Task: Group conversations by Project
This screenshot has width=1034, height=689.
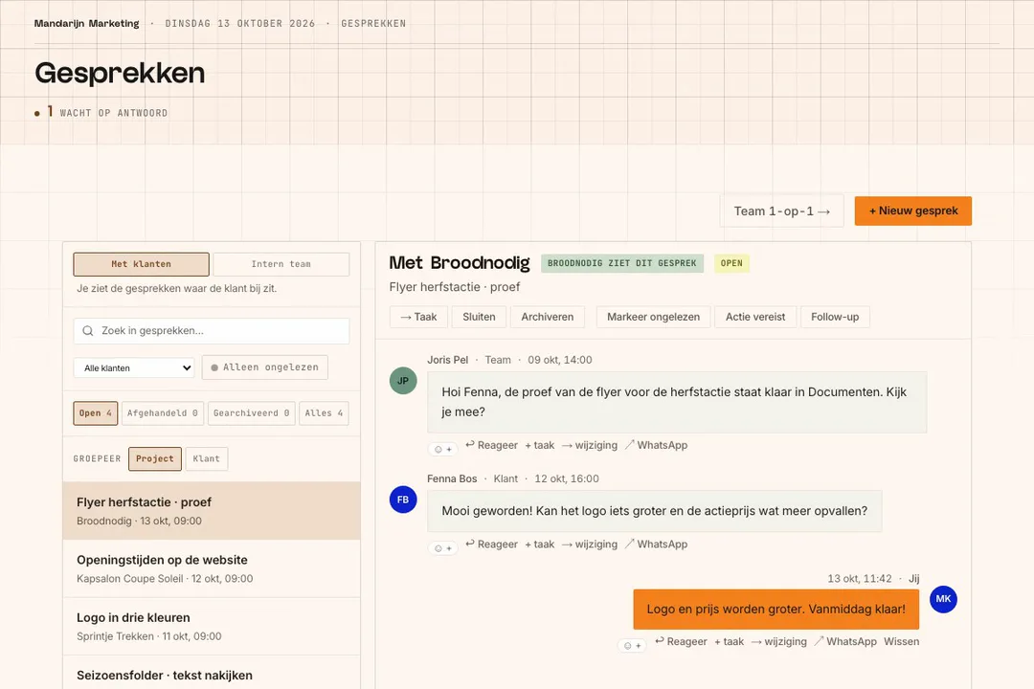Action: pos(155,459)
